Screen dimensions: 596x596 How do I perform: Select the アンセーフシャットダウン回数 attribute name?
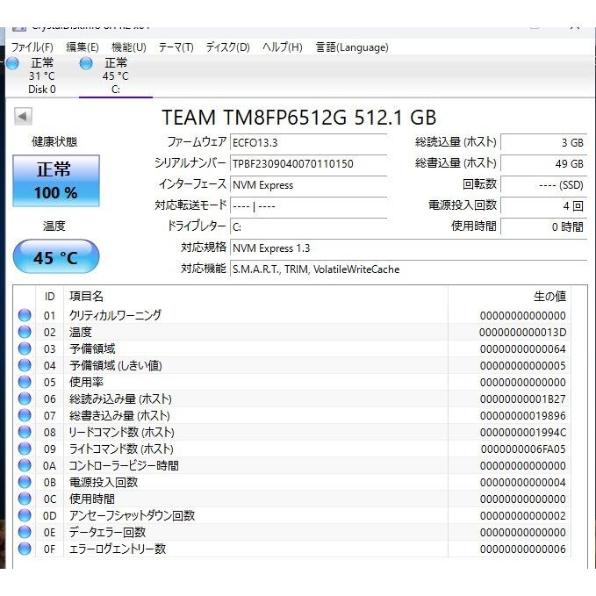point(132,515)
